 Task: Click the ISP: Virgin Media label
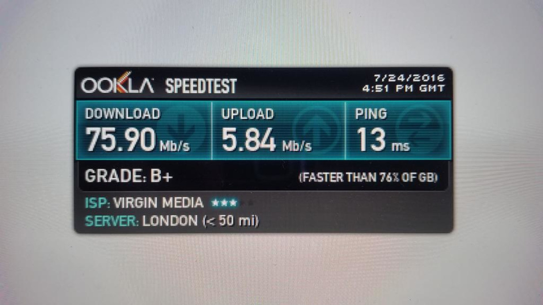(x=144, y=203)
